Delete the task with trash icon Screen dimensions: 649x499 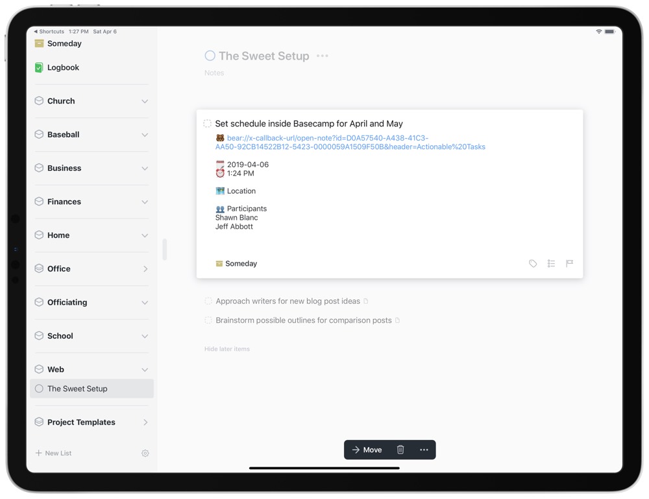[x=400, y=450]
